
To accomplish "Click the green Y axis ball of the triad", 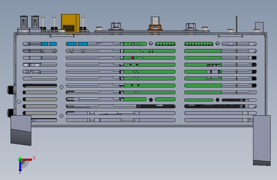I will click(x=20, y=160).
